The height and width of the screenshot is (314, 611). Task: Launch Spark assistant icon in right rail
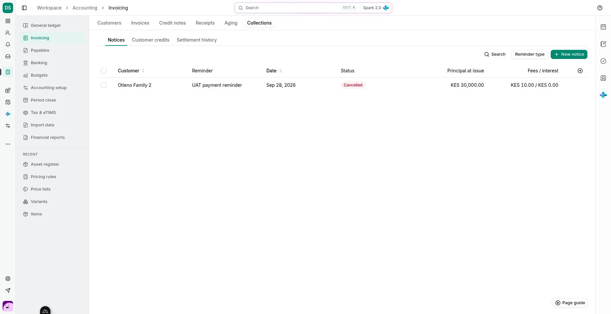(603, 95)
